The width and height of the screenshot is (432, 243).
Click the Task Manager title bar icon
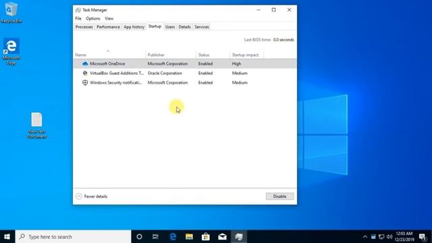point(78,10)
